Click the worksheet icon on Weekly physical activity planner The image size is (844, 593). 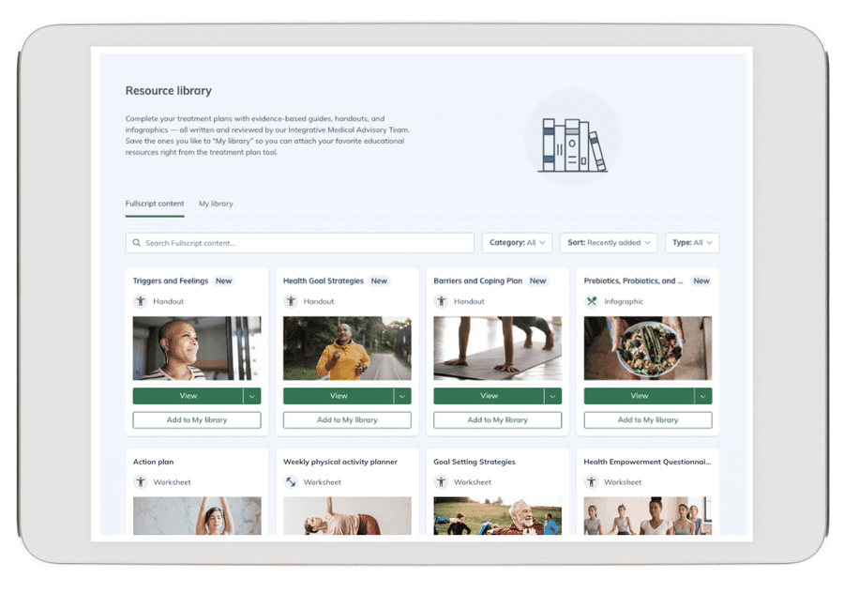point(291,482)
